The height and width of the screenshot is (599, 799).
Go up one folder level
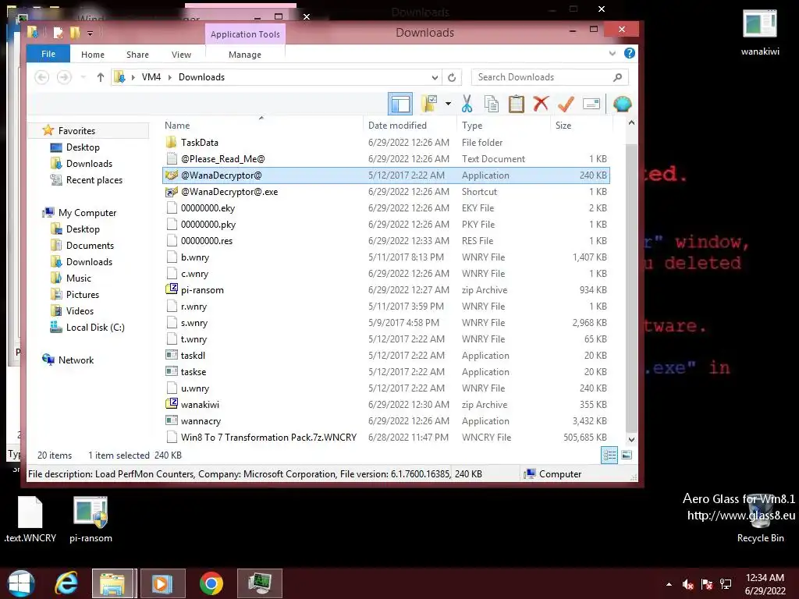(x=101, y=77)
